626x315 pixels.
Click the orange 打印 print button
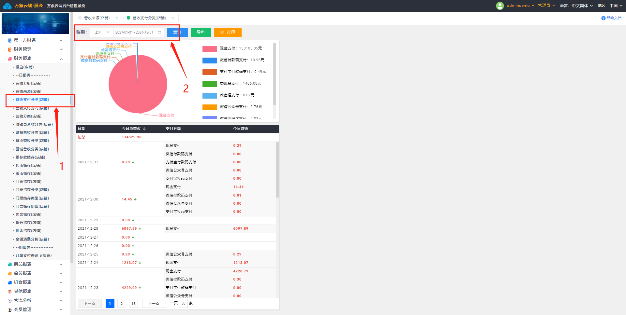[228, 32]
